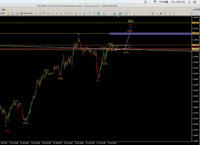Toggle Chart Shift button
This screenshot has height=145, width=200.
[x=108, y=13]
